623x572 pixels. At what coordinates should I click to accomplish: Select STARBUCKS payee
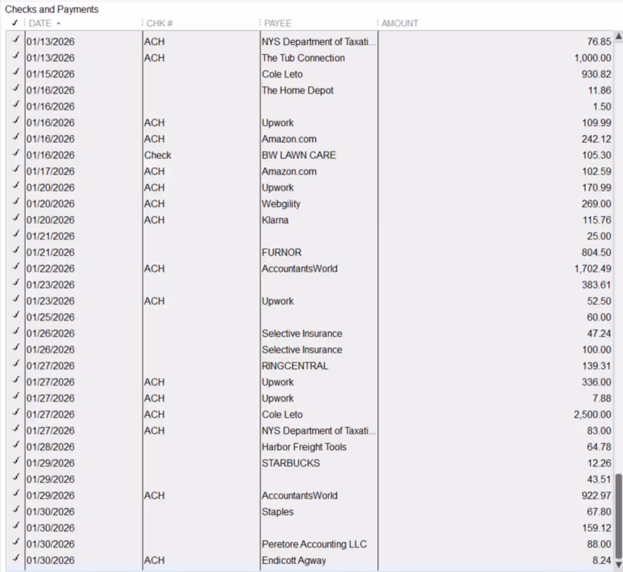click(x=291, y=464)
